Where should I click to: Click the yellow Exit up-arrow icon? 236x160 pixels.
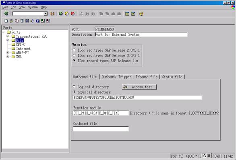tap(67, 14)
